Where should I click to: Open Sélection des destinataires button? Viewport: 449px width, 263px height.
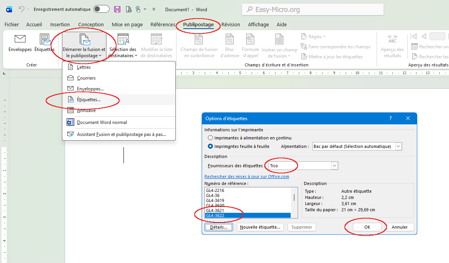point(123,46)
